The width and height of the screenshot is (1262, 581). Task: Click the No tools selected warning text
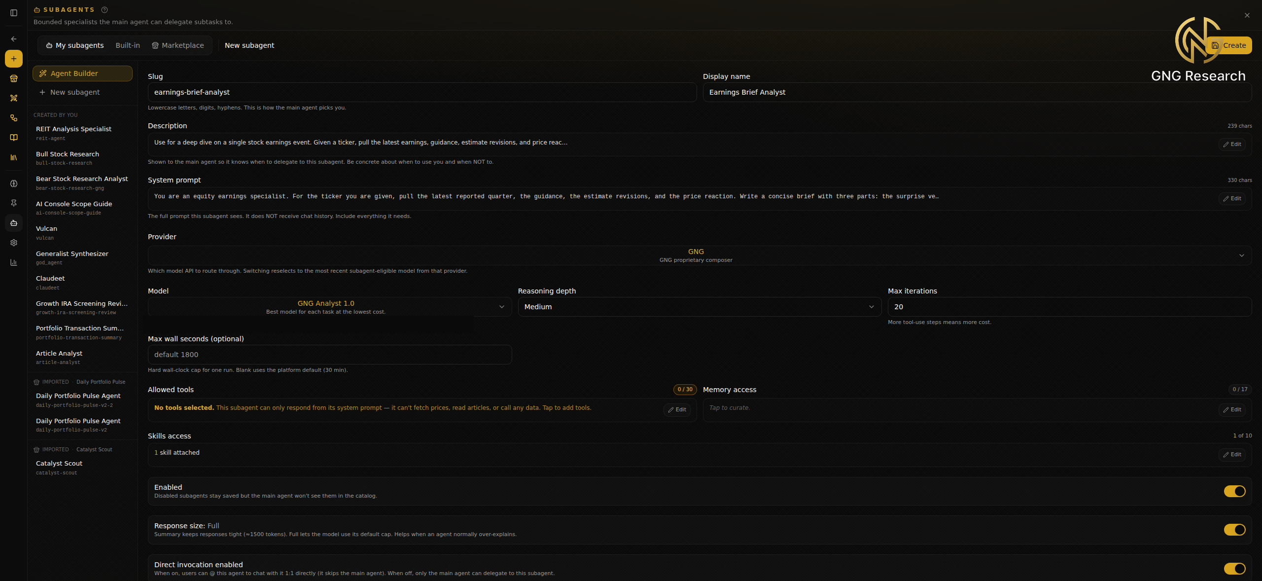(x=373, y=408)
